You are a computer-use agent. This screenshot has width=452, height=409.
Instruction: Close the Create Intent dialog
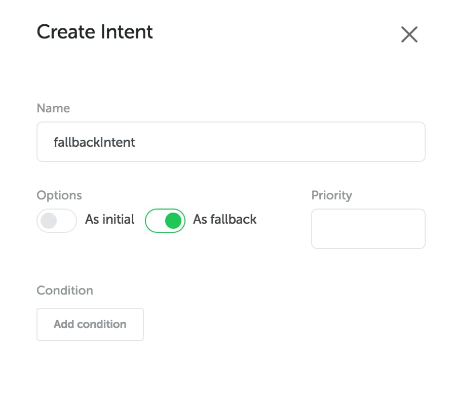tap(409, 34)
